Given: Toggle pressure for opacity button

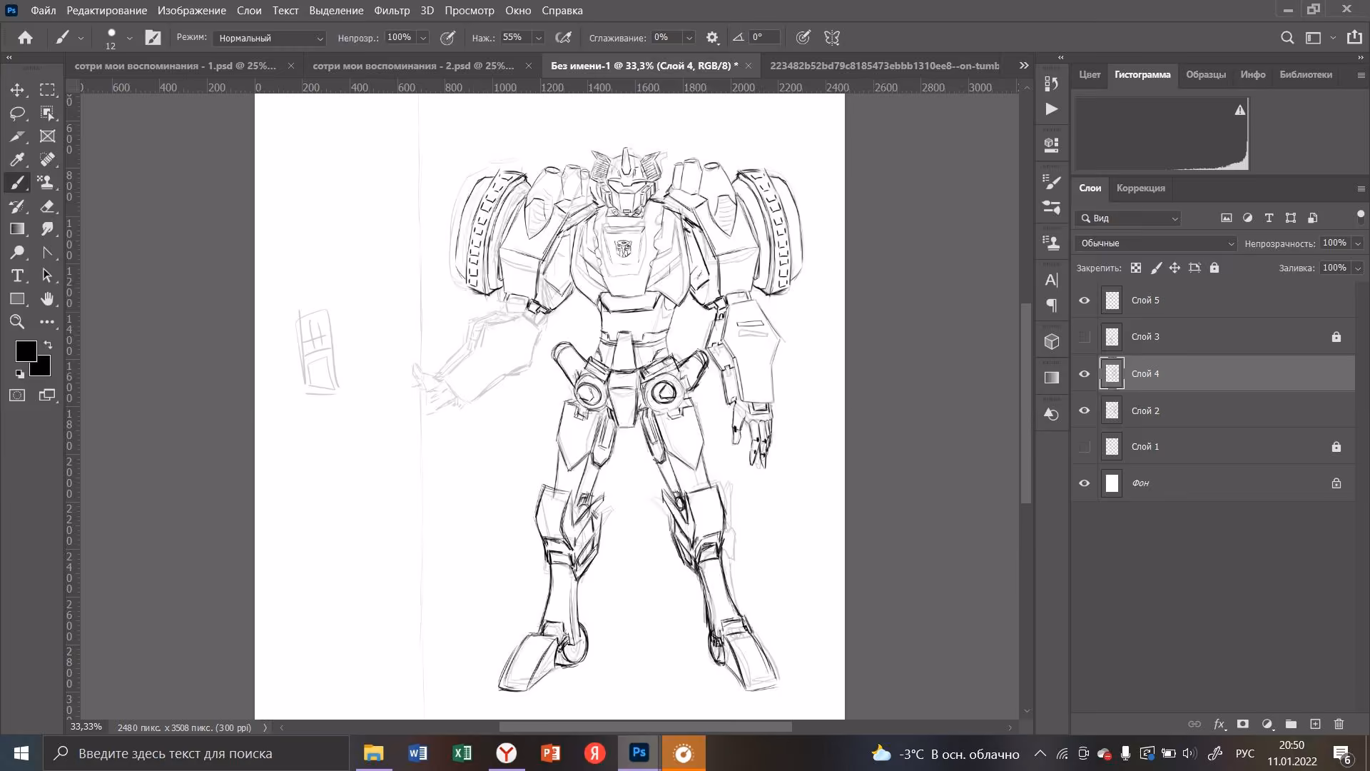Looking at the screenshot, I should pyautogui.click(x=447, y=38).
